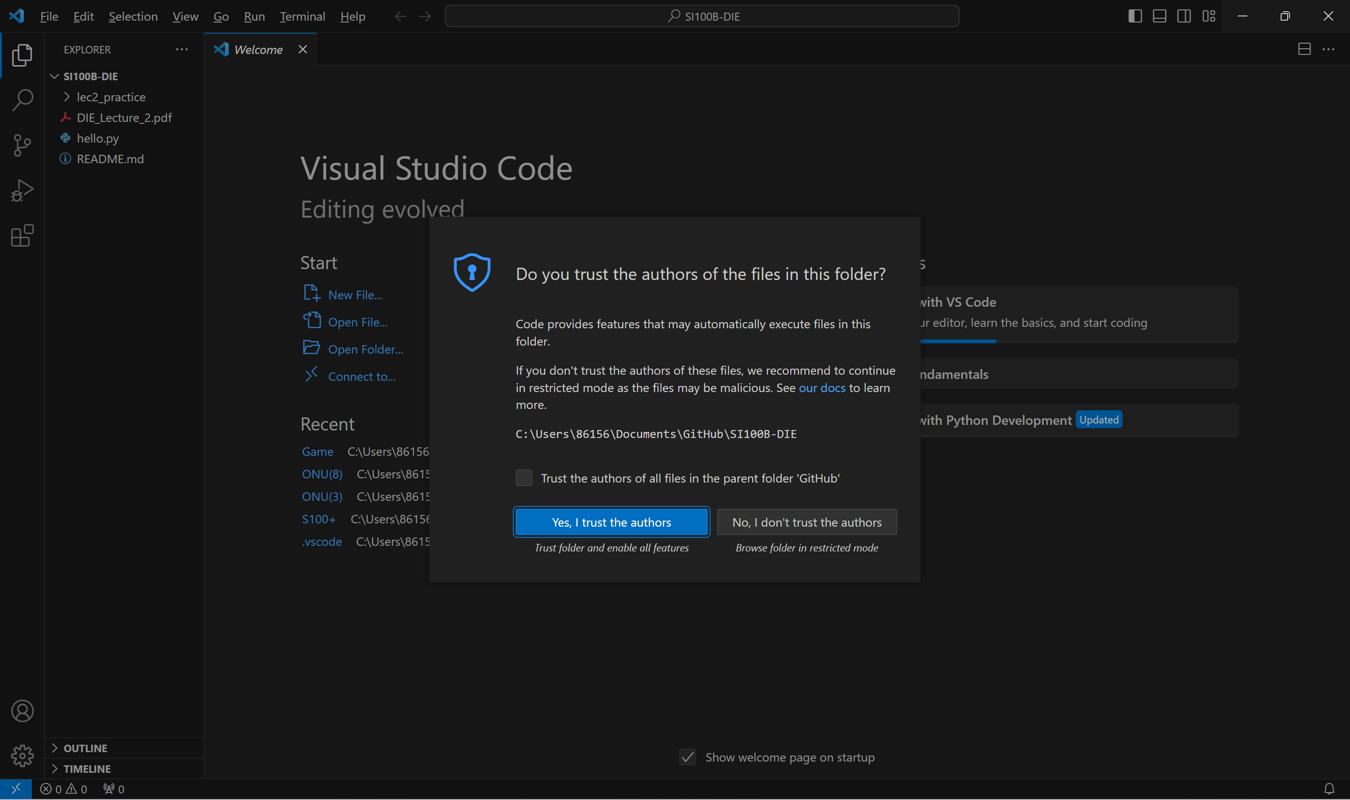Viewport: 1350px width, 800px height.
Task: Expand the TIMELINE section
Action: point(123,769)
